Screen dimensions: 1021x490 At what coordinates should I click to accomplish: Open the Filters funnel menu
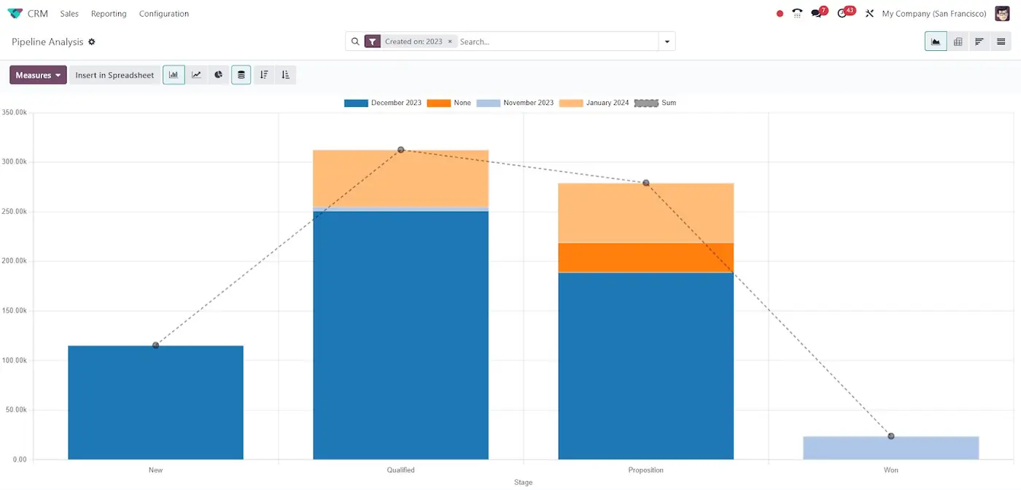tap(373, 42)
